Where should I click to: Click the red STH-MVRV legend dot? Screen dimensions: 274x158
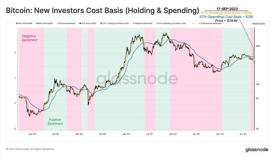(37, 23)
